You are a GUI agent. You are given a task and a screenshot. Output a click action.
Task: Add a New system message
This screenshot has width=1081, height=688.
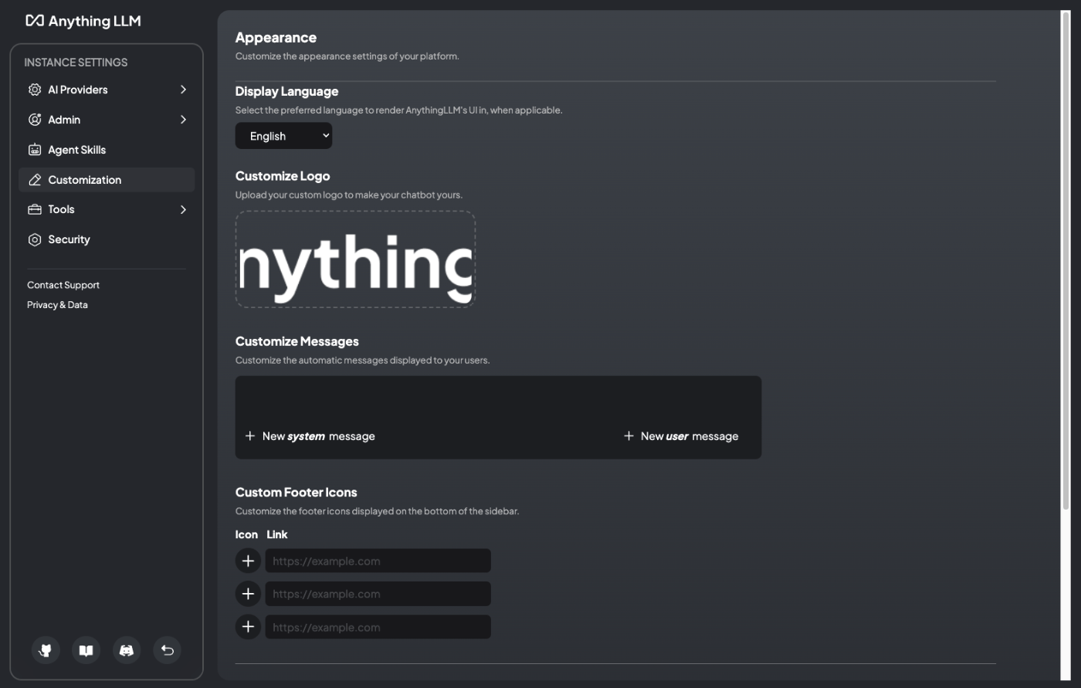pyautogui.click(x=310, y=436)
